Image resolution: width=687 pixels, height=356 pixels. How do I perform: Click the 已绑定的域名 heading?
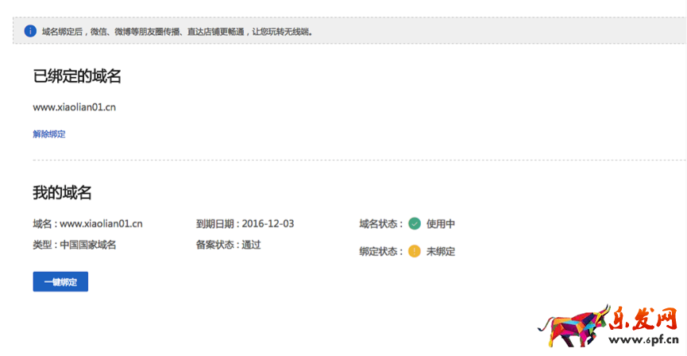click(76, 76)
